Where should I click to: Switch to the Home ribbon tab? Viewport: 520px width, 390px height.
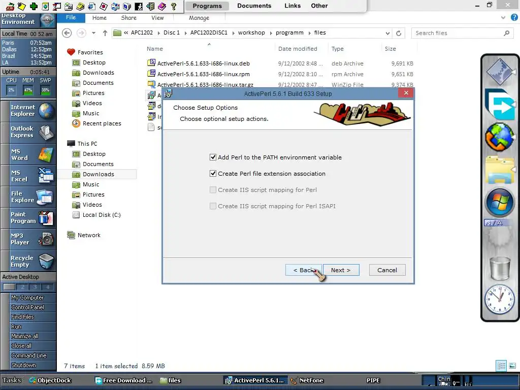coord(100,18)
